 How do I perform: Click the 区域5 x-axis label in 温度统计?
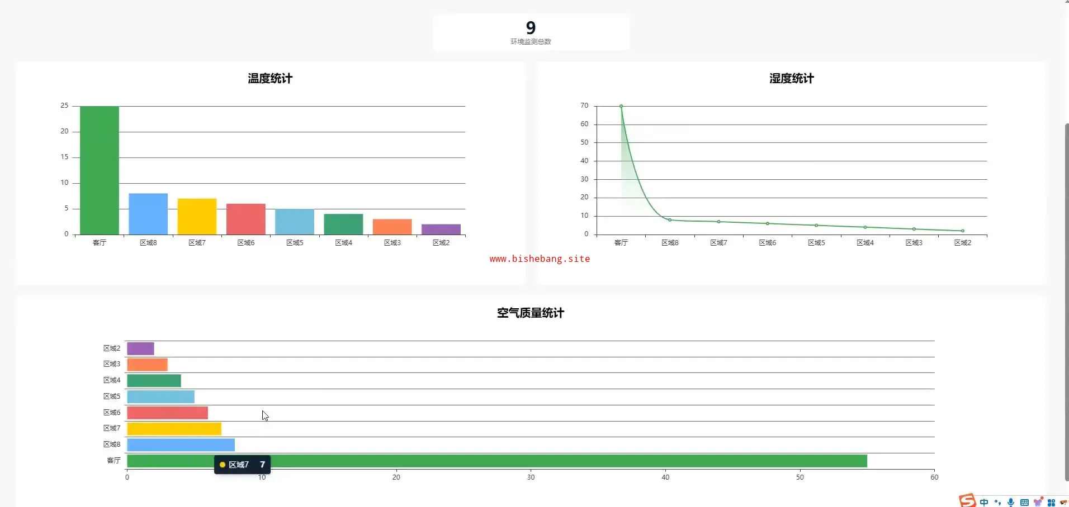295,243
